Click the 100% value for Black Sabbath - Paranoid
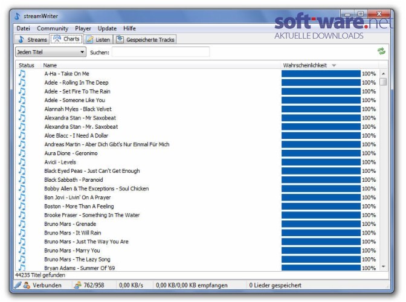406x302 pixels. 369,180
